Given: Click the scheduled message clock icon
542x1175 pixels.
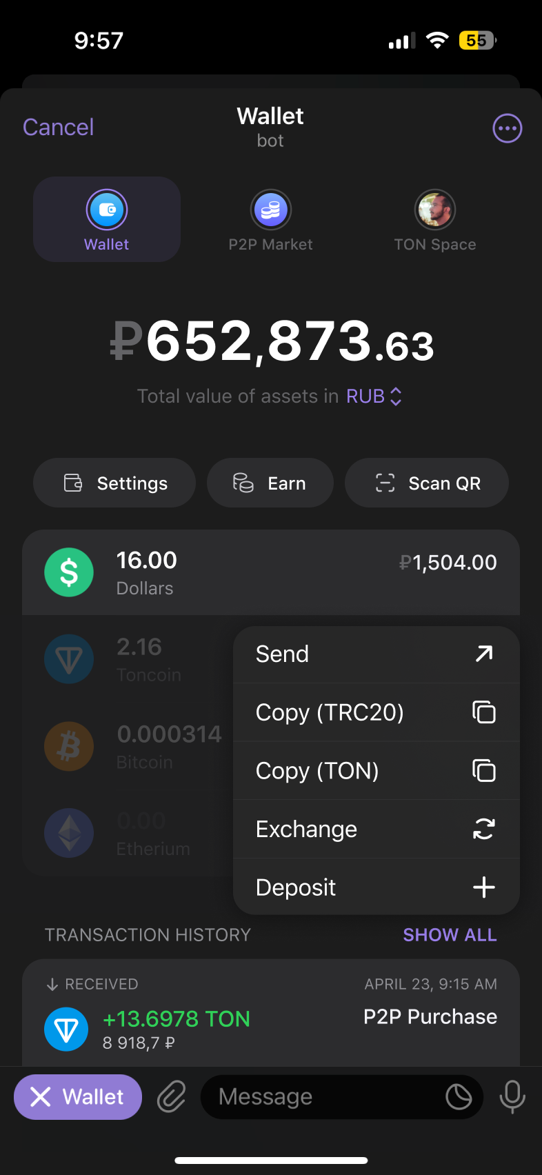Looking at the screenshot, I should pyautogui.click(x=459, y=1096).
